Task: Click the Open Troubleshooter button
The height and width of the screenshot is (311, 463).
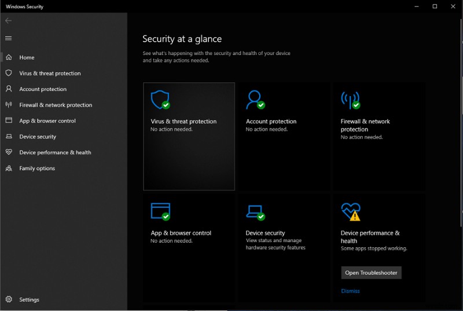Action: click(371, 273)
